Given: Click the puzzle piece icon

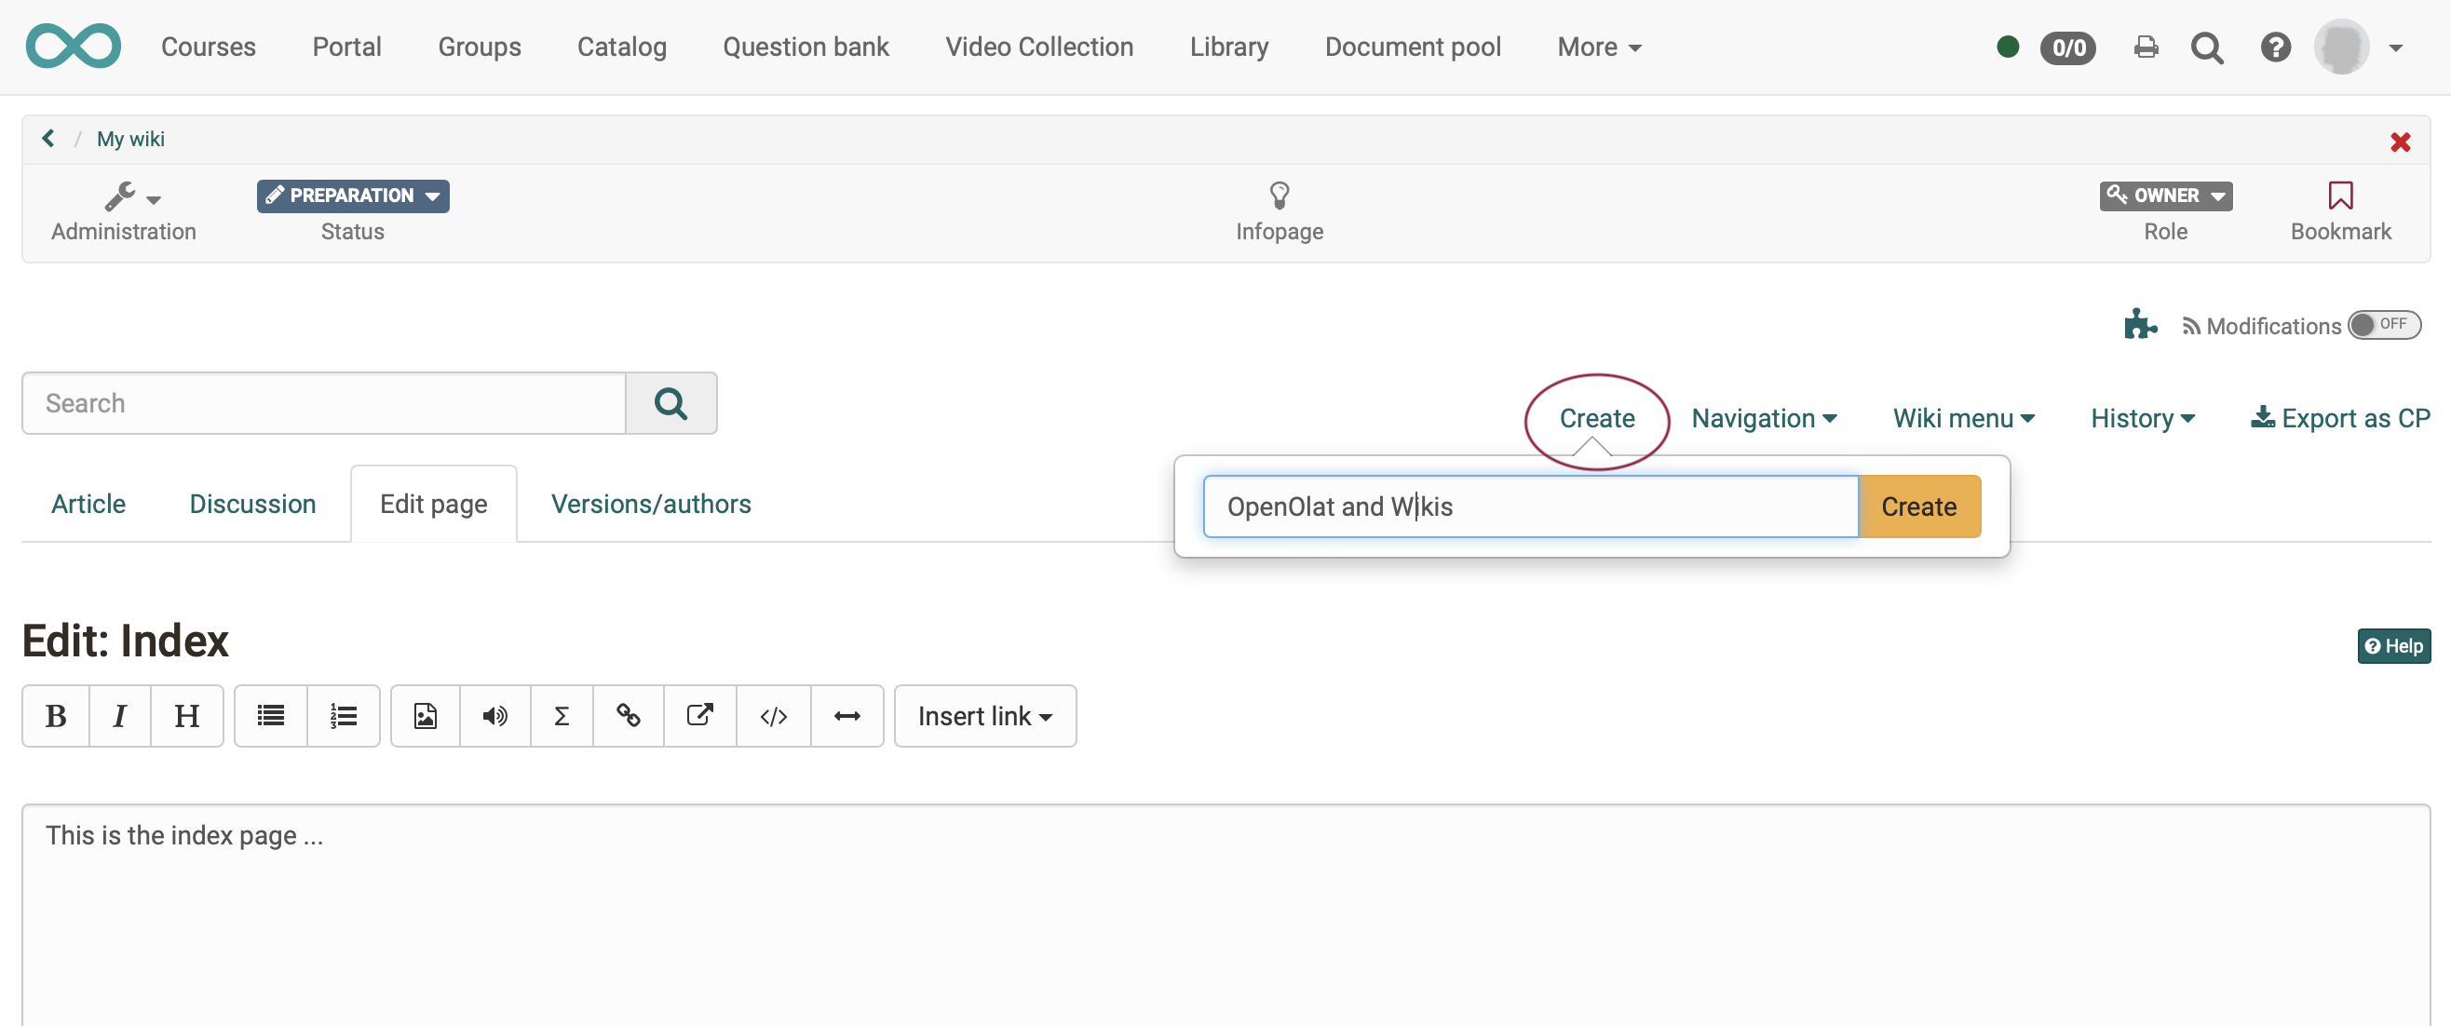Looking at the screenshot, I should tap(2139, 325).
